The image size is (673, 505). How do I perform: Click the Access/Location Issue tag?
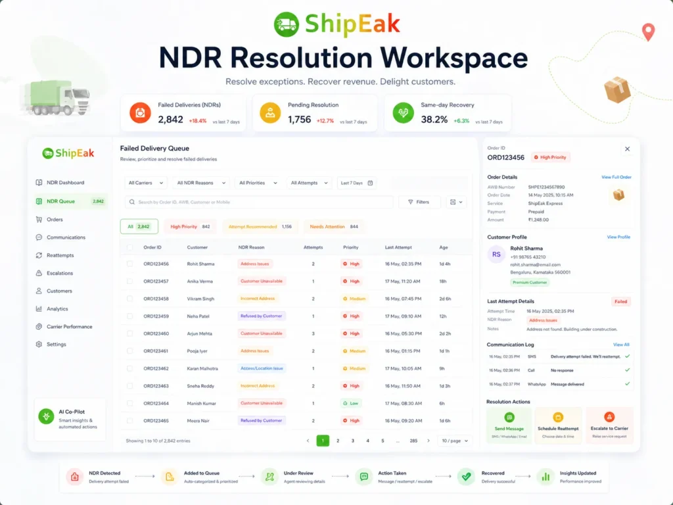262,368
